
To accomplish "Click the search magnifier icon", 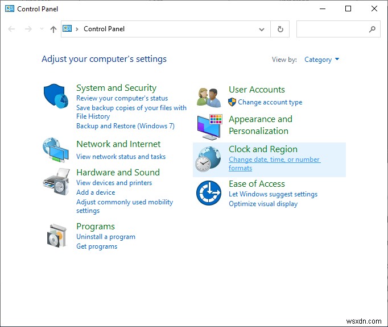I will click(x=372, y=29).
